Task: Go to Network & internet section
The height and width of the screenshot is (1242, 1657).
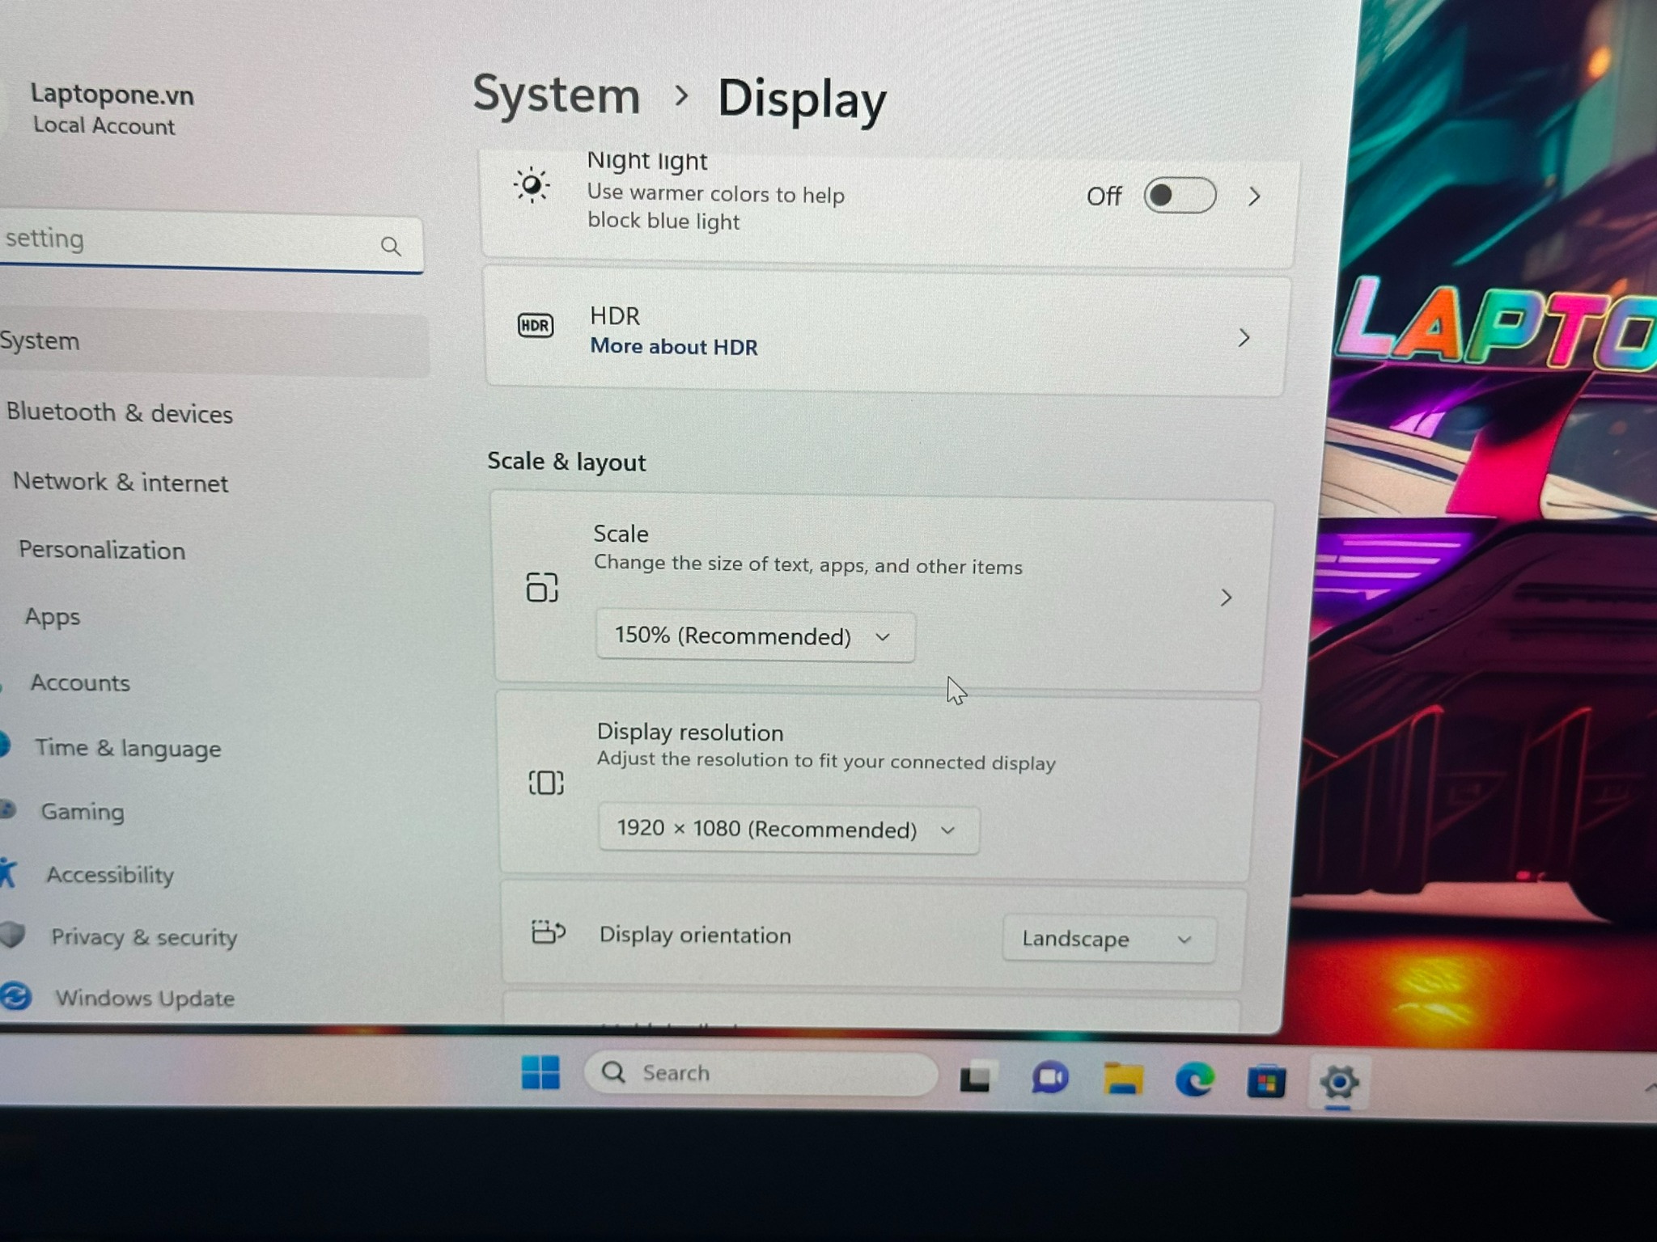Action: [x=121, y=483]
